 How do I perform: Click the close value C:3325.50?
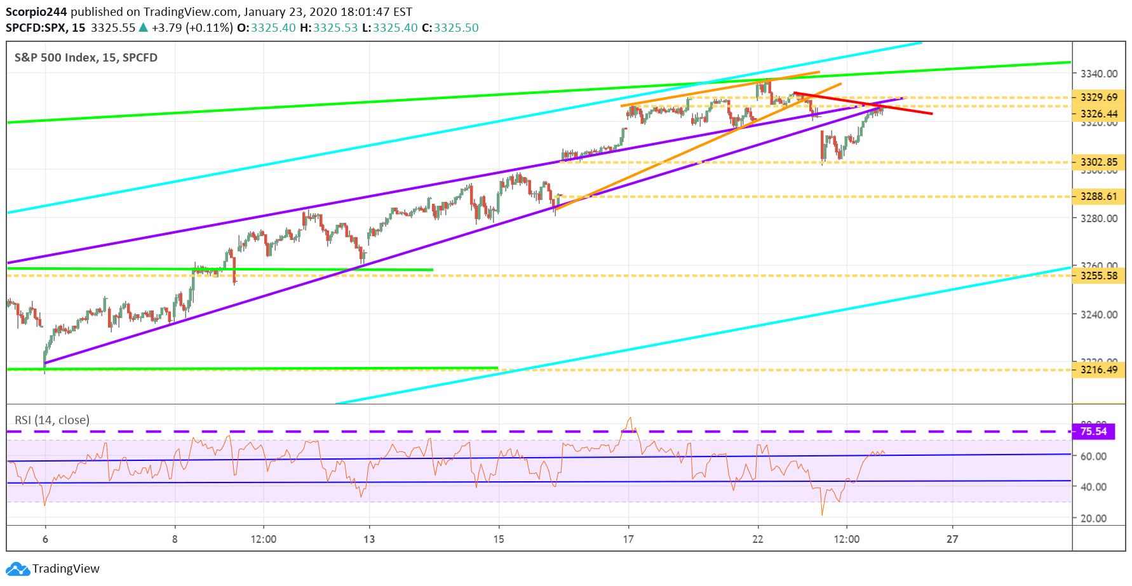click(x=450, y=27)
